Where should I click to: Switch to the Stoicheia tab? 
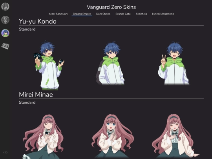[141, 14]
